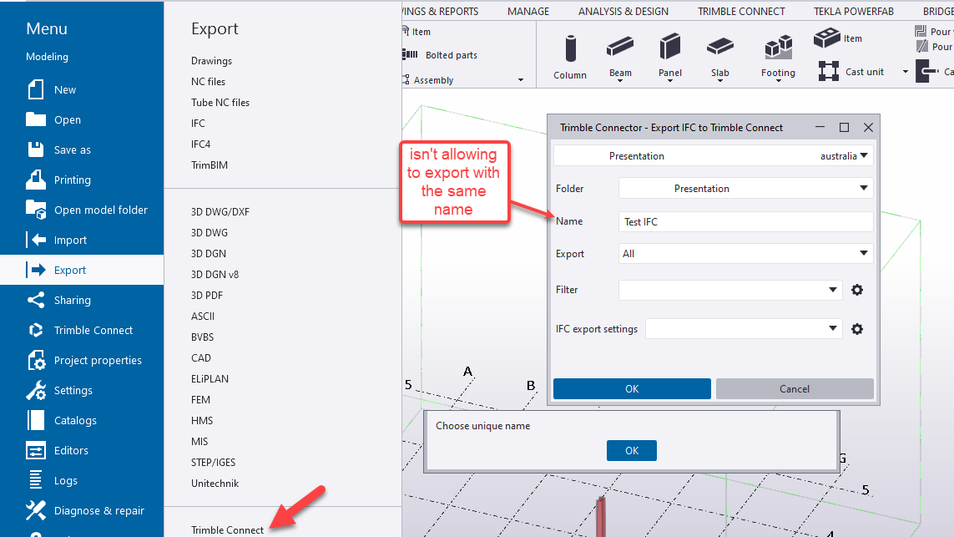Expand the Cast unit dropdown arrow
954x537 pixels.
(906, 72)
